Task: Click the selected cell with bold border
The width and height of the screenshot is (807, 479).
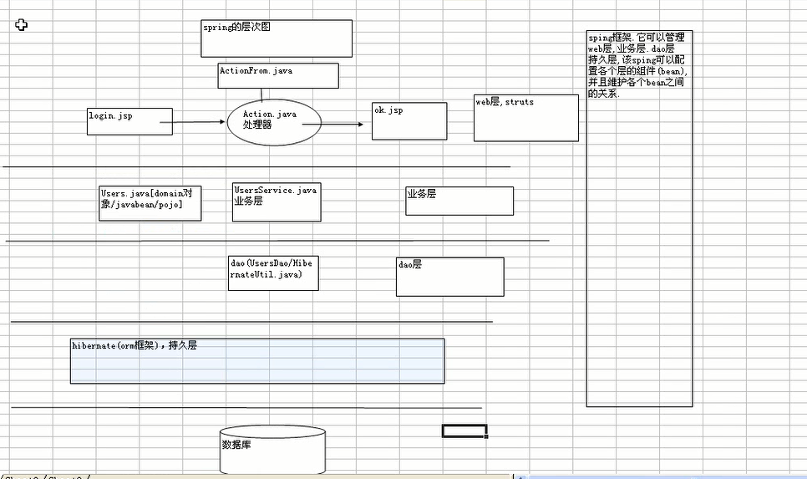Action: 464,431
